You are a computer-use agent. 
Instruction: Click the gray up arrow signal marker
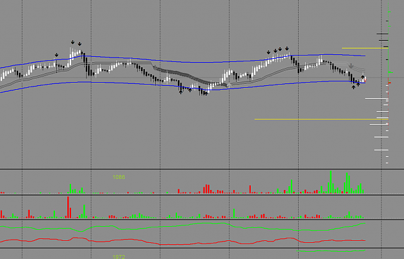pyautogui.click(x=229, y=85)
